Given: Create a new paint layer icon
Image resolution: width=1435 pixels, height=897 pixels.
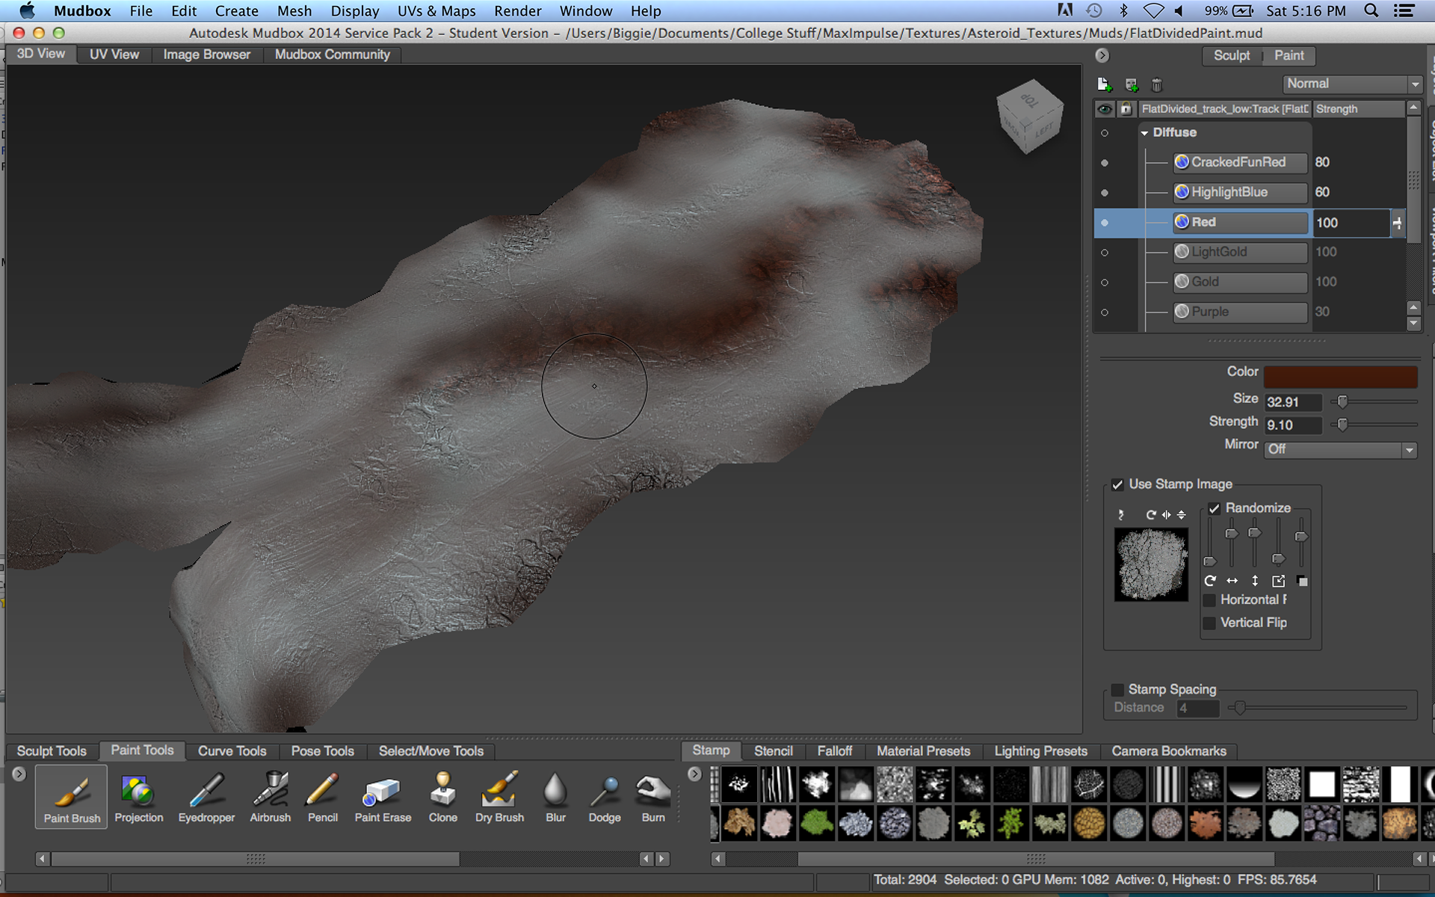Looking at the screenshot, I should click(1104, 84).
